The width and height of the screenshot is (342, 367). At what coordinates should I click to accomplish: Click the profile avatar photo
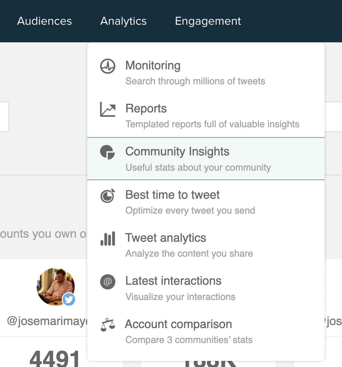click(55, 286)
